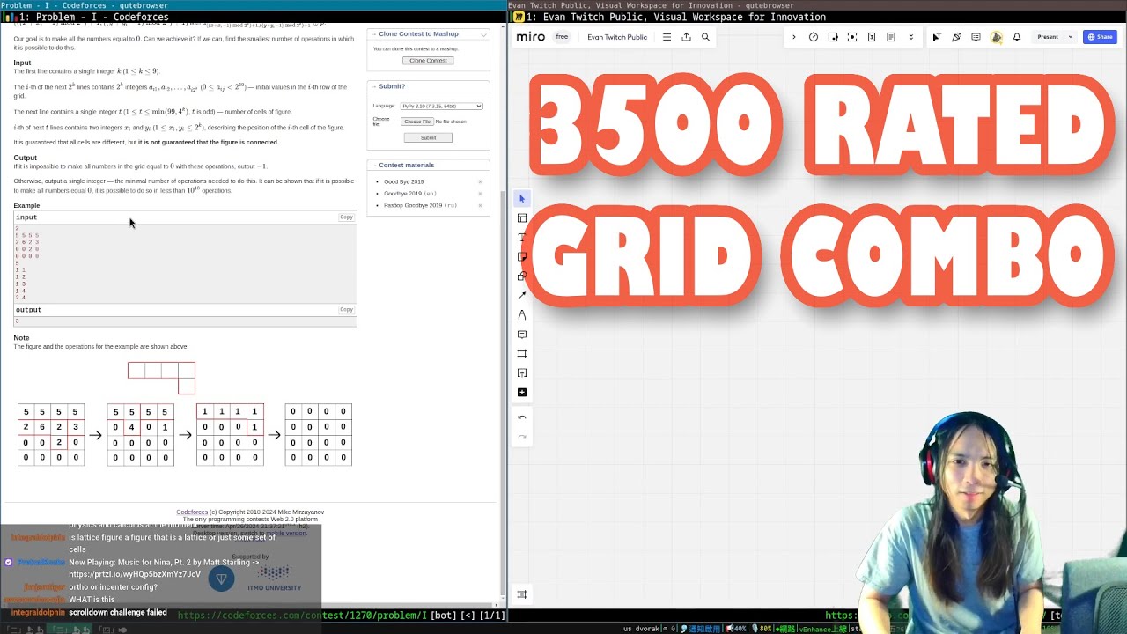Screen dimensions: 1127x634
Task: Remove the Good Bye 2019 material x icon
Action: 480,182
